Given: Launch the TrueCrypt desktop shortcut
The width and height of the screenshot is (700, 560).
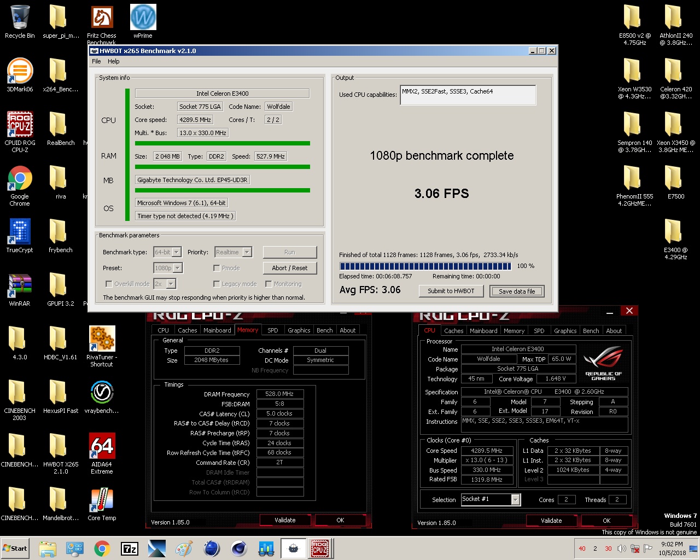Looking at the screenshot, I should point(20,236).
